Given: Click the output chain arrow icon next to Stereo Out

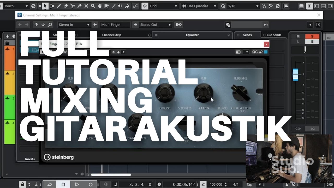Looking at the screenshot, I should pos(179,25).
